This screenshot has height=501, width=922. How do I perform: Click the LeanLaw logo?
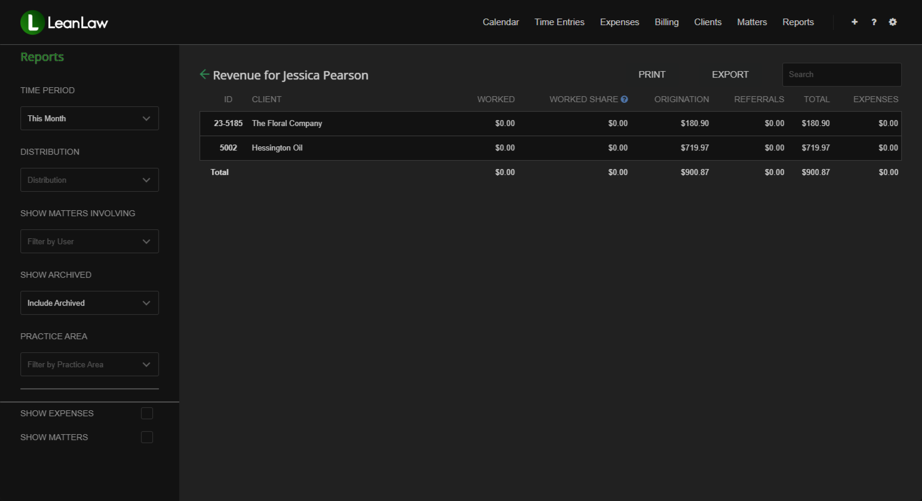coord(64,23)
